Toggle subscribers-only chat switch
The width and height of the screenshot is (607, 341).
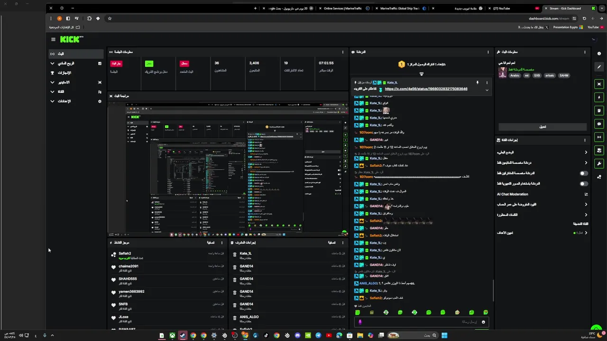coord(584,173)
